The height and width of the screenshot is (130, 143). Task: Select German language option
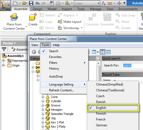tap(113, 125)
